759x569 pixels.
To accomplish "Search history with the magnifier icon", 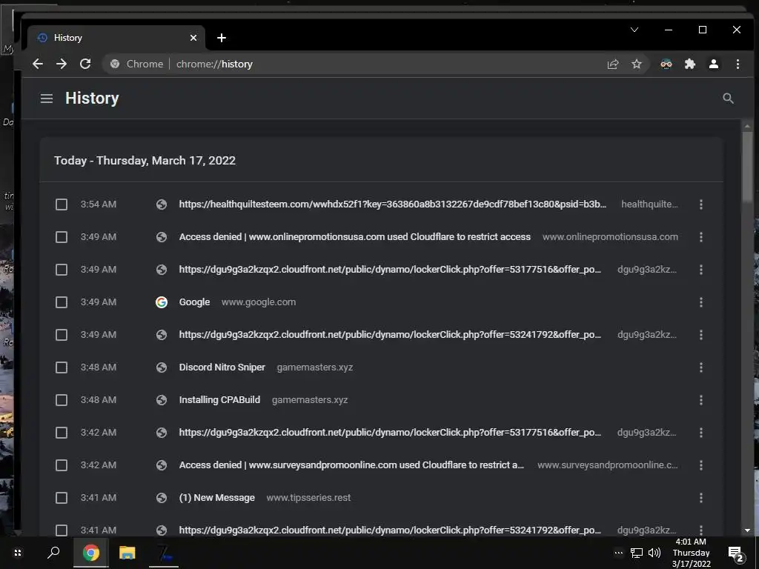I will [x=728, y=99].
